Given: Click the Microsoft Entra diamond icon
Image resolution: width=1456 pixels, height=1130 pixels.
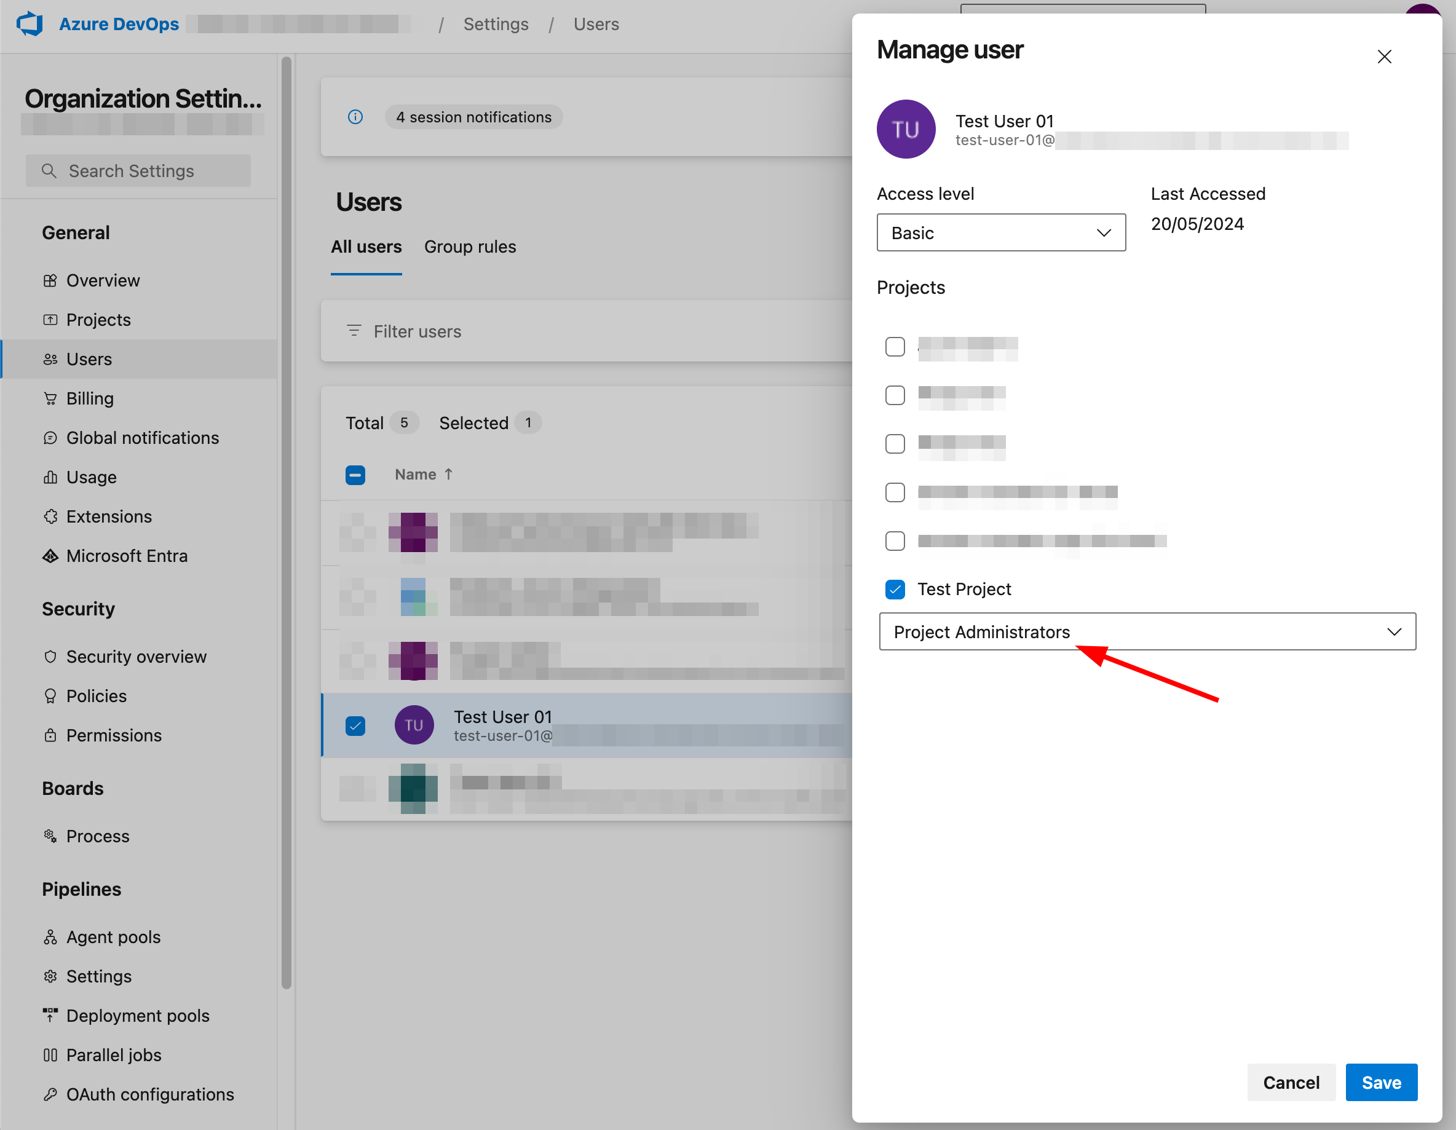Looking at the screenshot, I should [50, 556].
